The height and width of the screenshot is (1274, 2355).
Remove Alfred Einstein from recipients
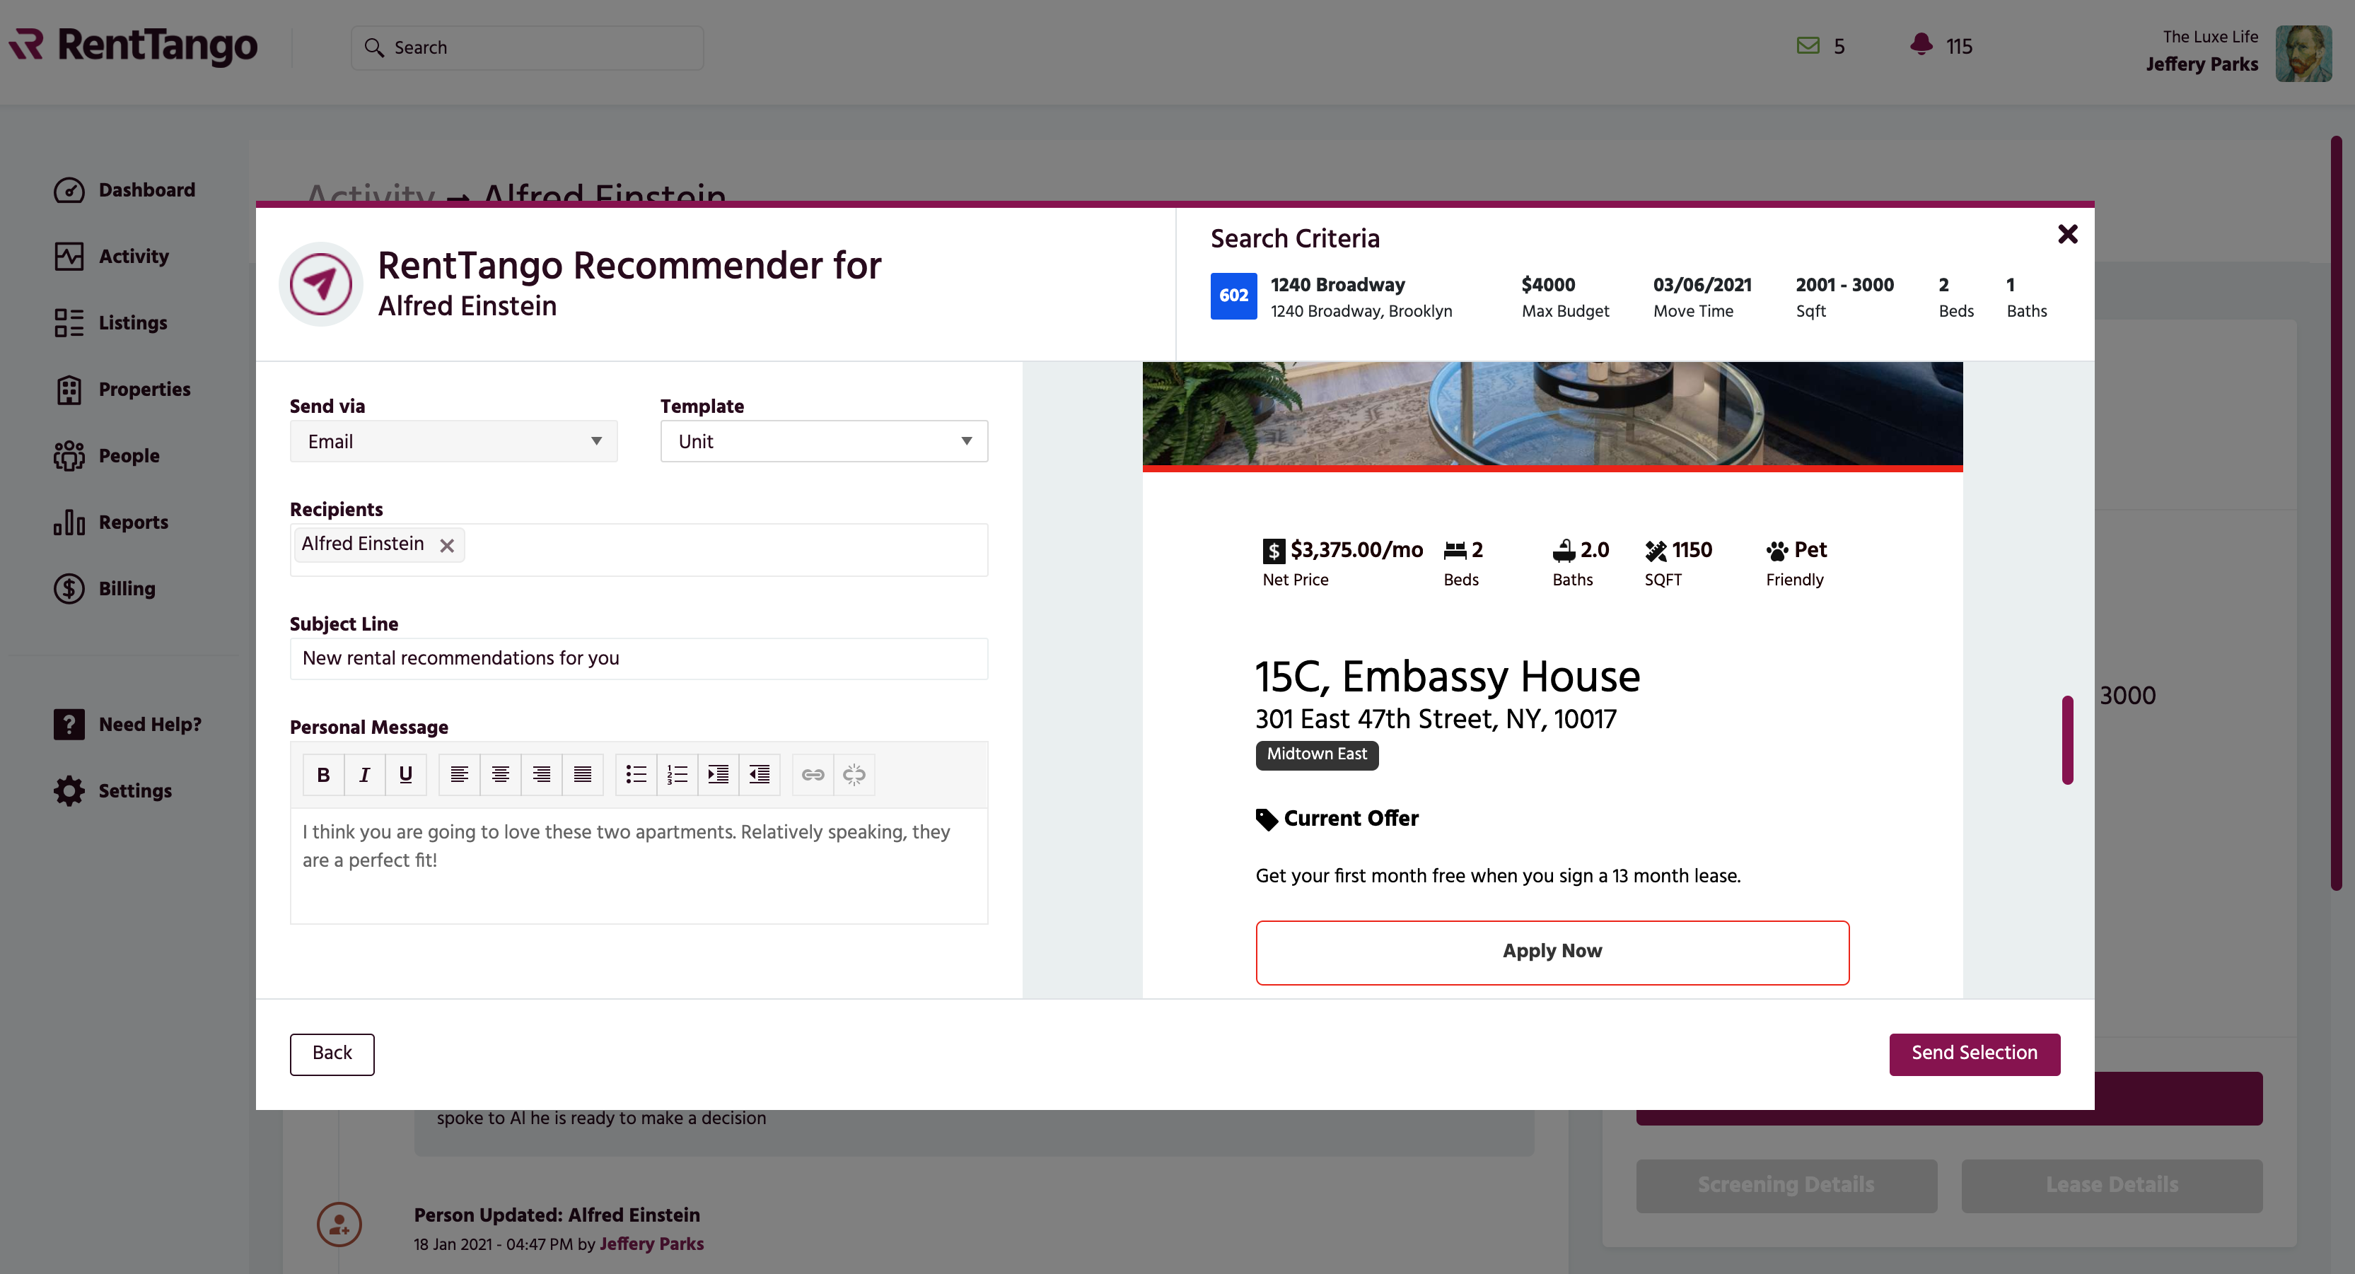(447, 546)
